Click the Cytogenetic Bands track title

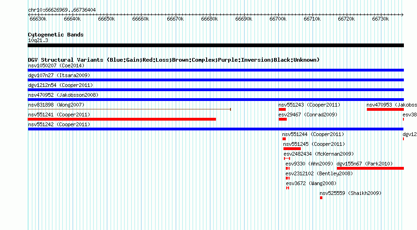click(x=56, y=35)
